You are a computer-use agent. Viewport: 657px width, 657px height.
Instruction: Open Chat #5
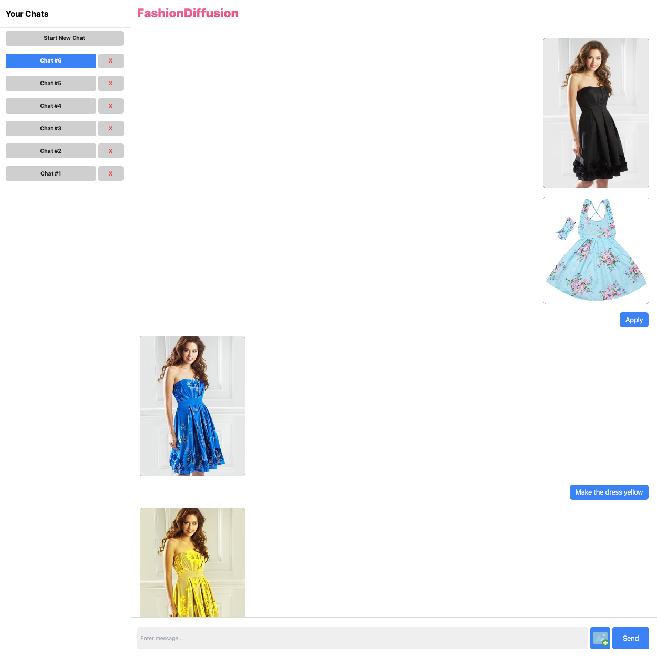coord(50,83)
